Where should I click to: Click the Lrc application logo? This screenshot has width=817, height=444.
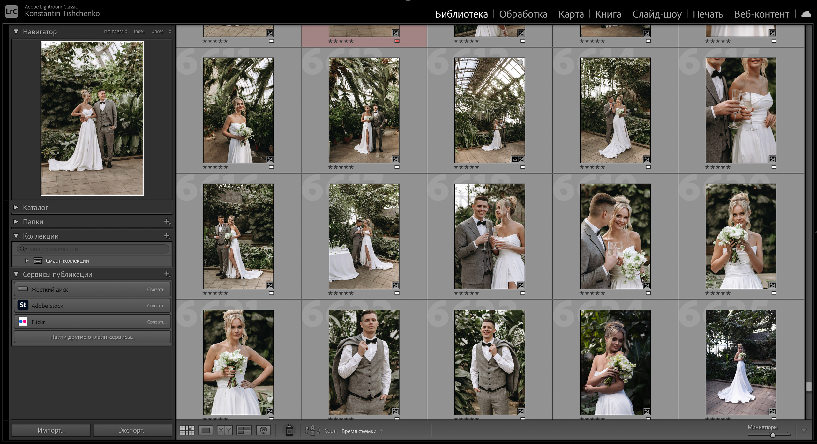pyautogui.click(x=11, y=11)
